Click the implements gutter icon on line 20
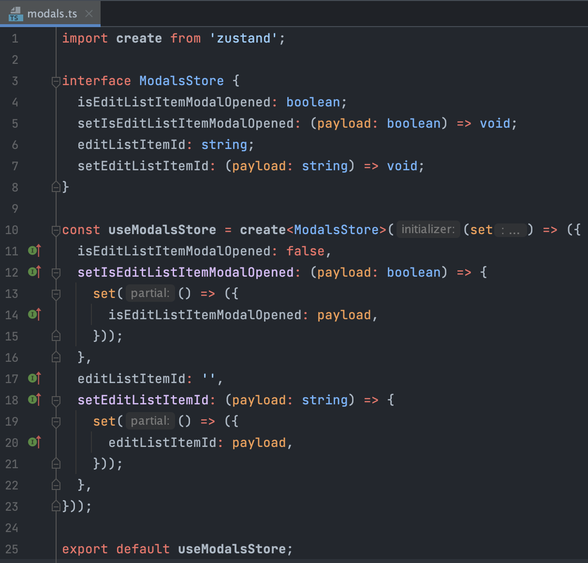The height and width of the screenshot is (563, 588). [34, 442]
